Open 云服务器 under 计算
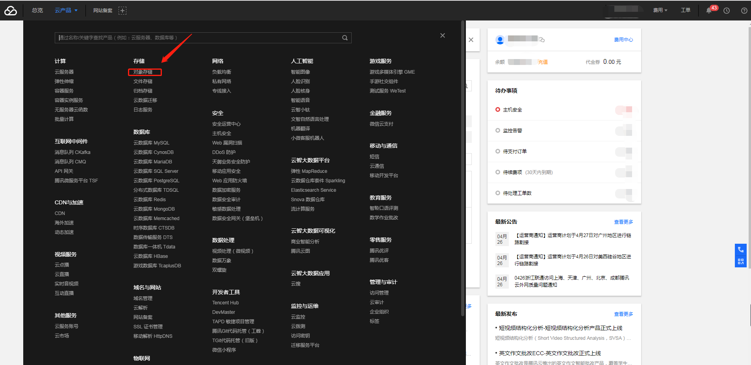751x365 pixels. point(64,72)
